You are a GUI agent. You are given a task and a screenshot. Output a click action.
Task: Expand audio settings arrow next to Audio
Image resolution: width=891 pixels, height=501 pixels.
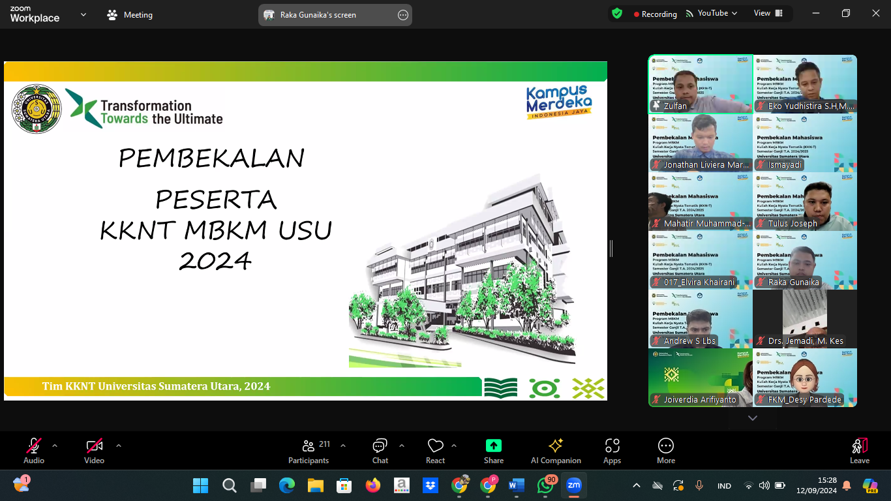pyautogui.click(x=55, y=446)
